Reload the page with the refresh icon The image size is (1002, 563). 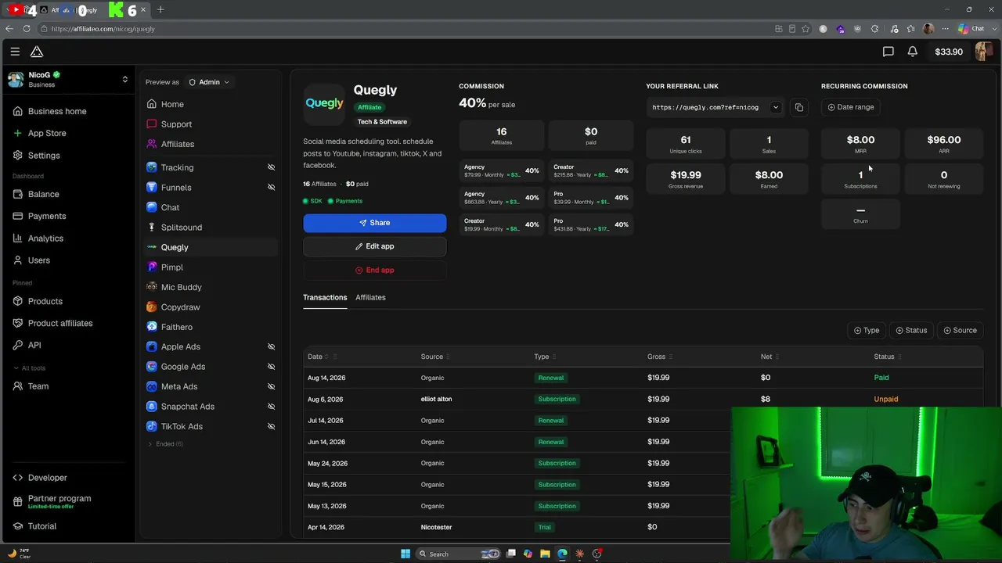tap(27, 29)
